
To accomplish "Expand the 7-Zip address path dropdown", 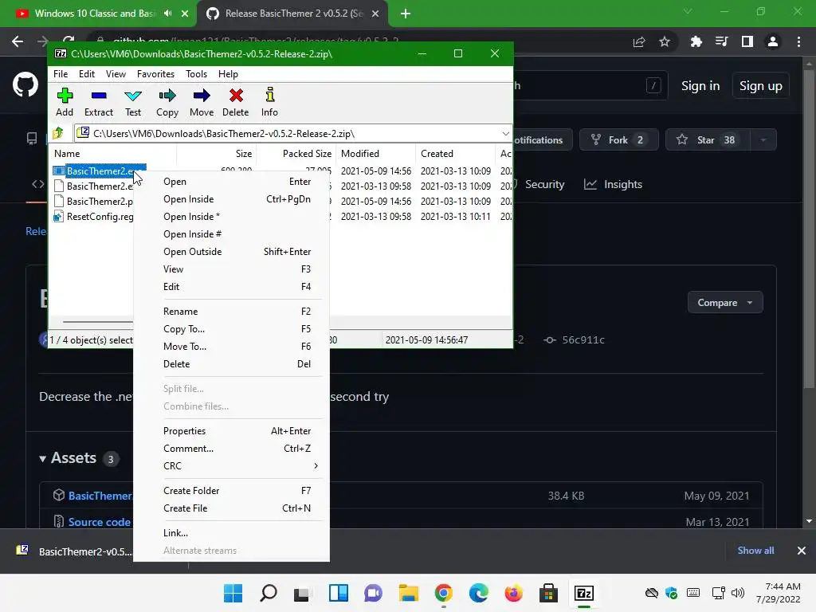I will [505, 134].
